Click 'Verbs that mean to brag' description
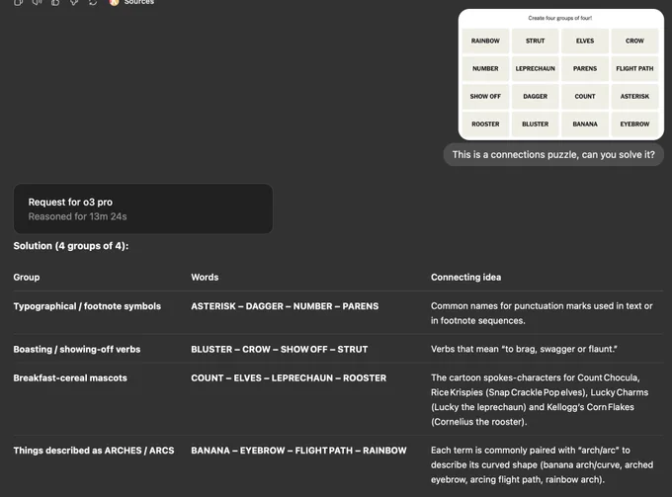 pyautogui.click(x=524, y=349)
